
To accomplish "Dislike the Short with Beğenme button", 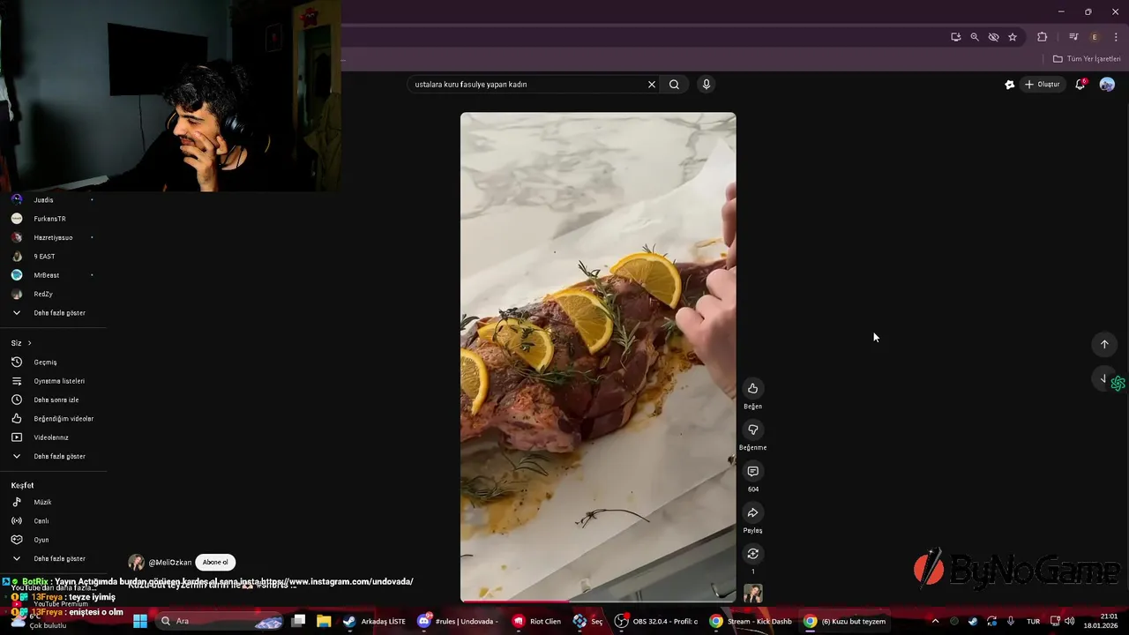I will coord(752,430).
